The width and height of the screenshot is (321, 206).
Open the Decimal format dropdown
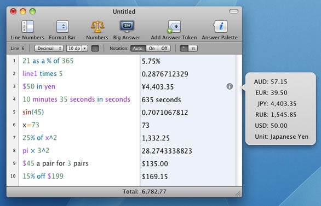[49, 49]
